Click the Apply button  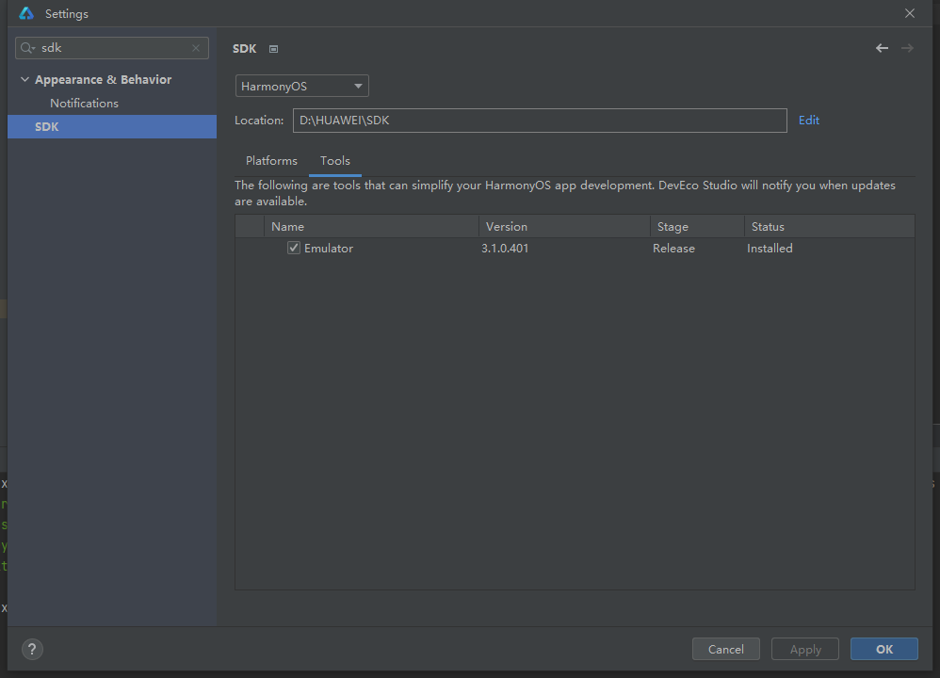(805, 649)
